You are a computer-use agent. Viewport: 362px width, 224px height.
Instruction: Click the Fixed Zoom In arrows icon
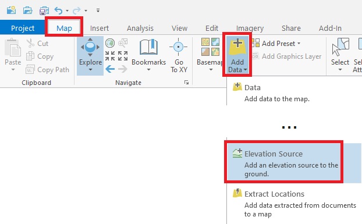pyautogui.click(x=110, y=56)
